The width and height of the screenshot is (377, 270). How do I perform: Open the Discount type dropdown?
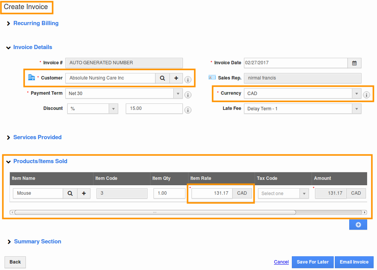(113, 109)
